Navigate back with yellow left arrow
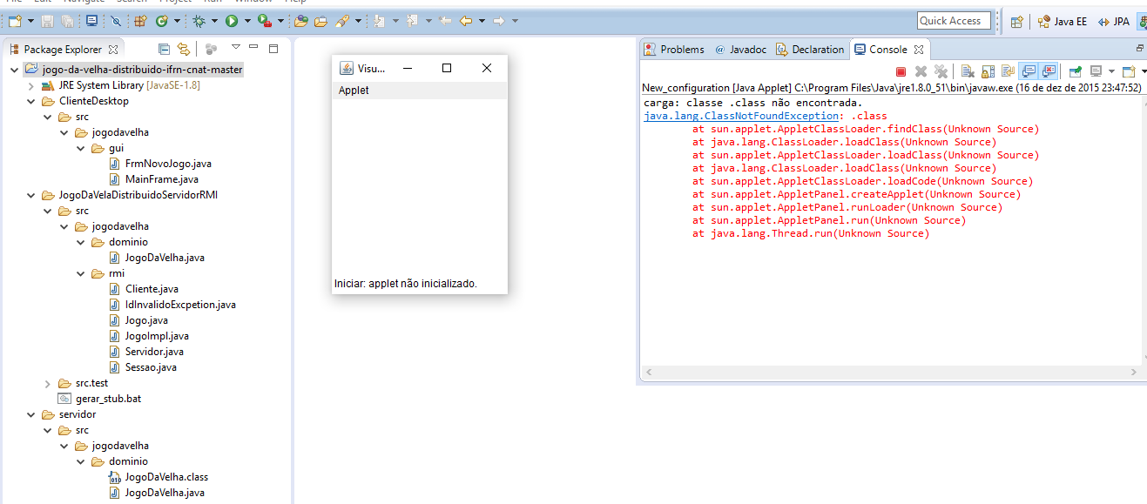 point(465,21)
